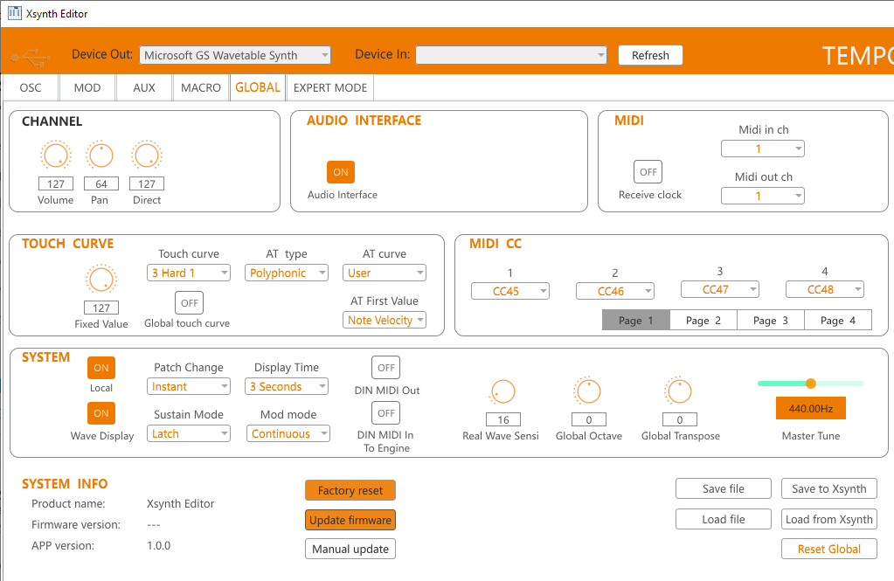Open the Midi in ch dropdown
The width and height of the screenshot is (894, 581).
tap(763, 149)
